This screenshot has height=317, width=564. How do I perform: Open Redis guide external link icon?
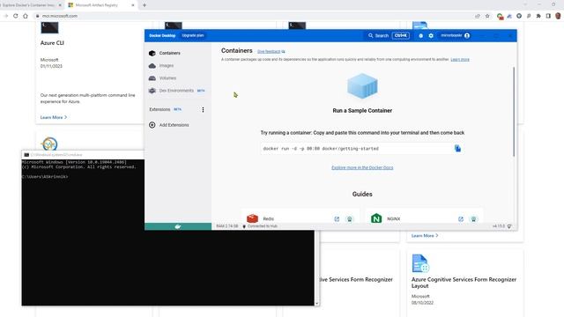pyautogui.click(x=337, y=219)
